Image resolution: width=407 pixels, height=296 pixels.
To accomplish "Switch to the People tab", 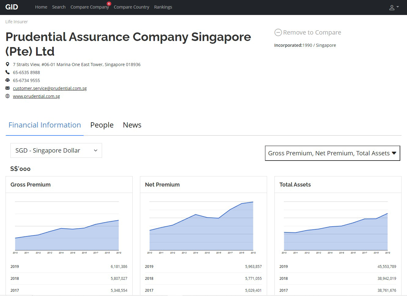I will [x=102, y=125].
